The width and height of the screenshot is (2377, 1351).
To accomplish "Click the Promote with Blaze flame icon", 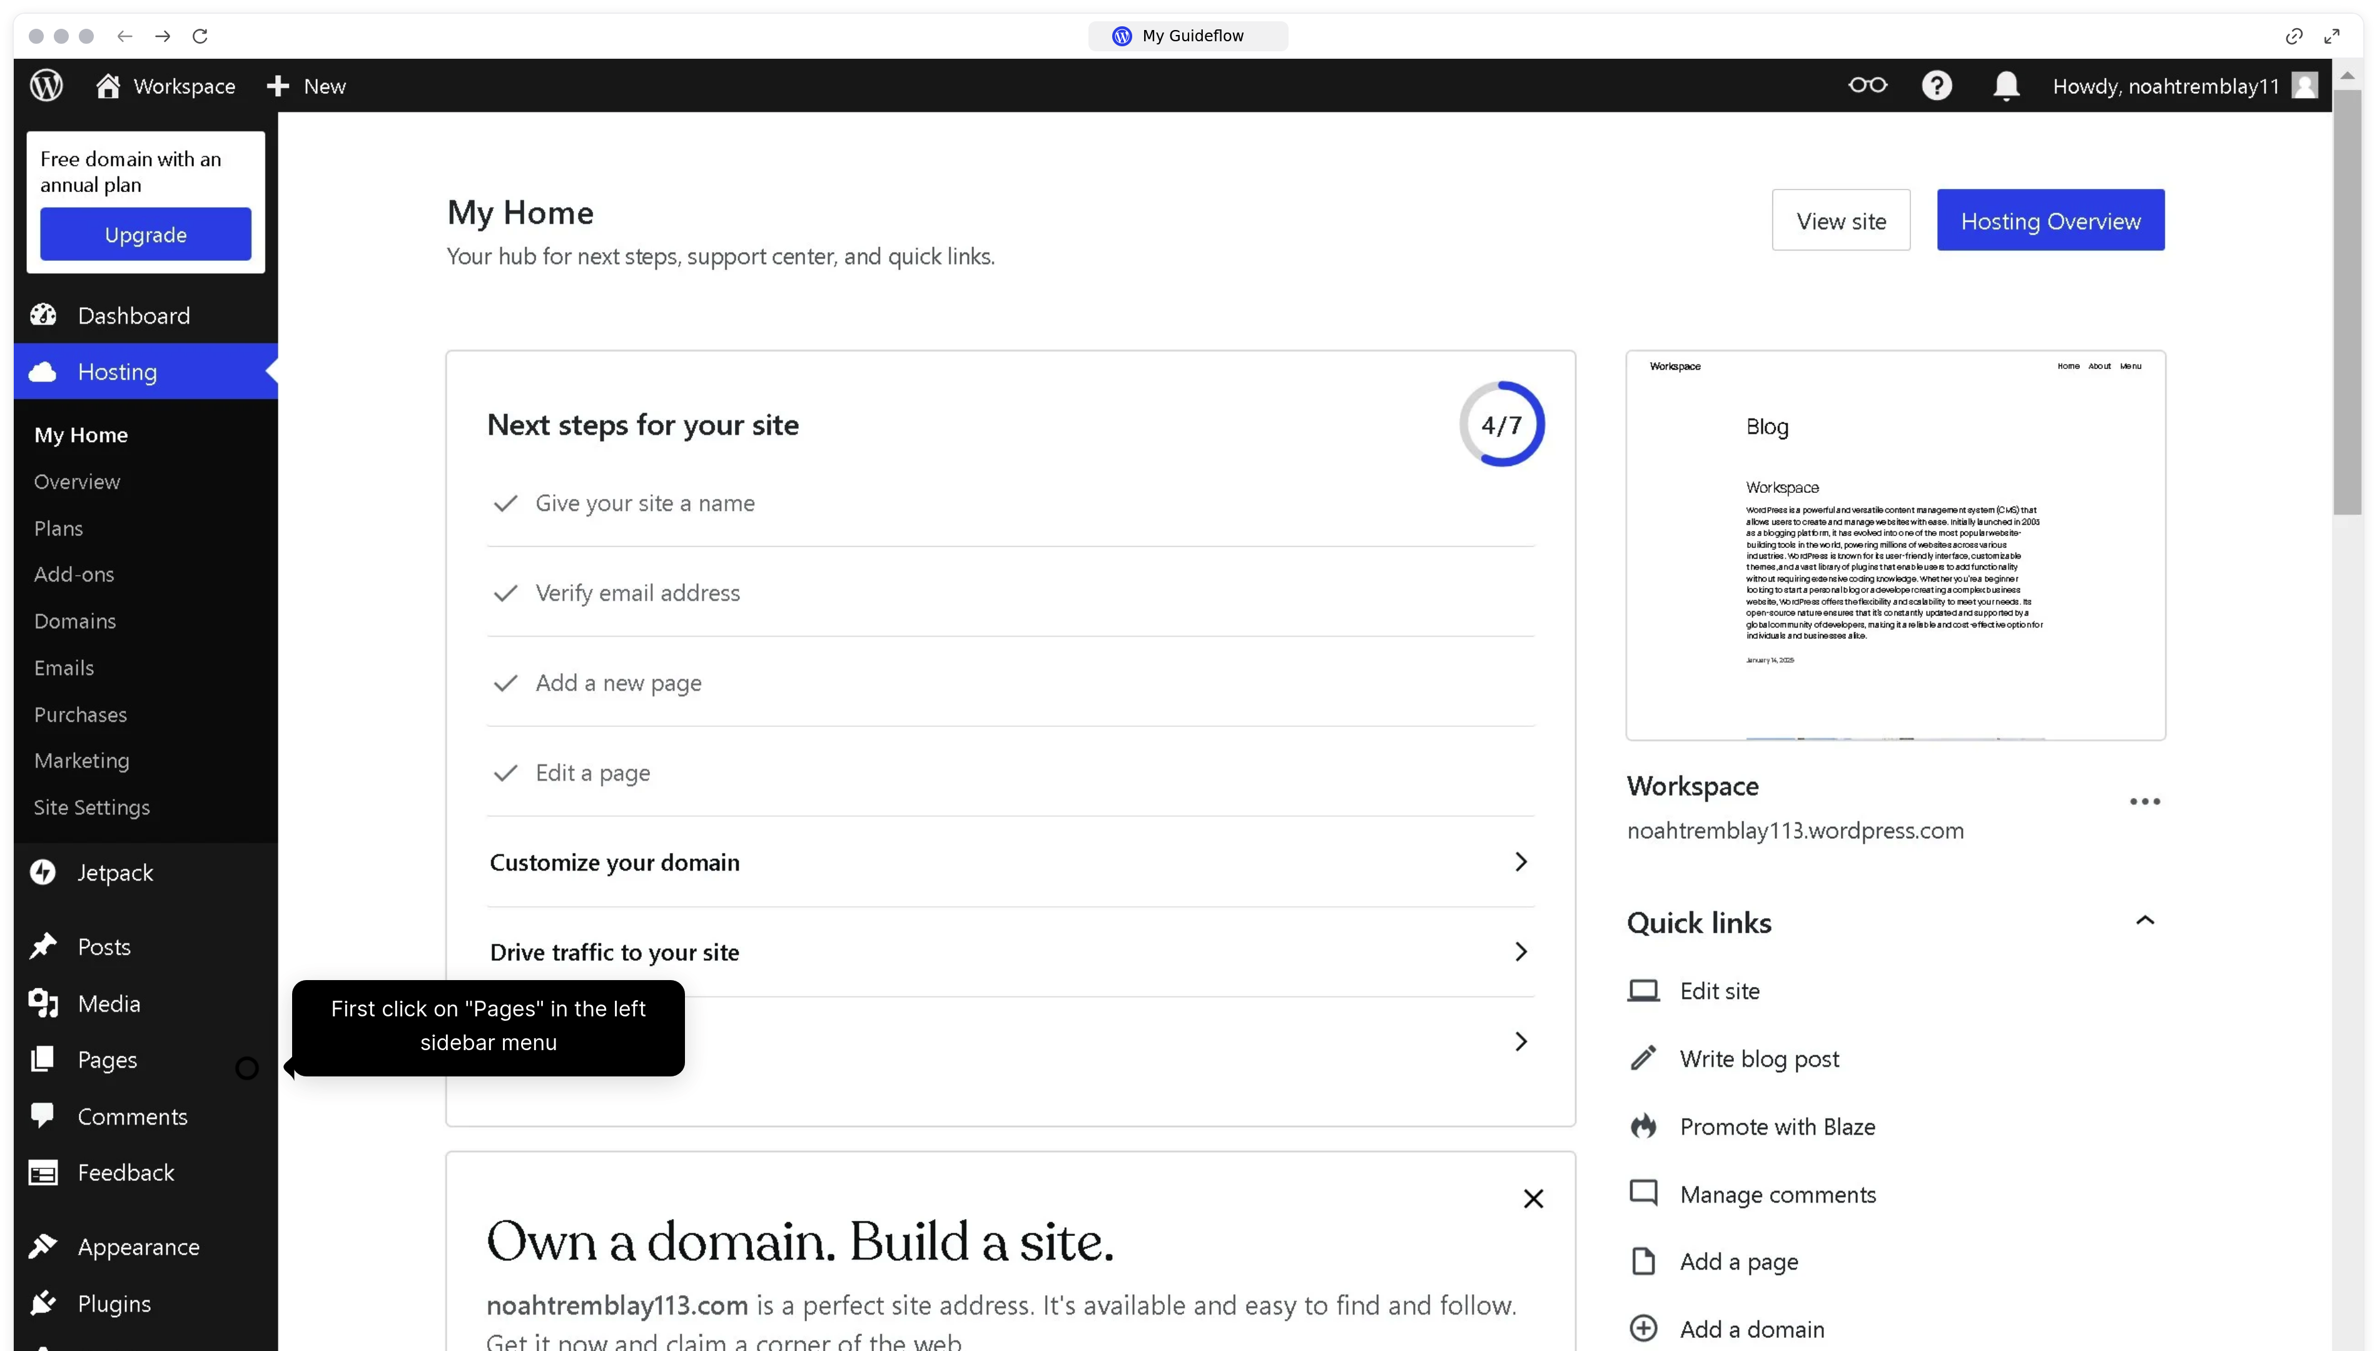I will (1643, 1126).
